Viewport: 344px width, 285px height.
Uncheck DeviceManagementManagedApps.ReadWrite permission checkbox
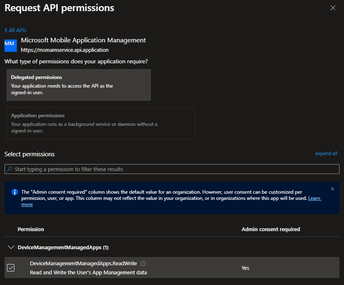[x=11, y=268]
